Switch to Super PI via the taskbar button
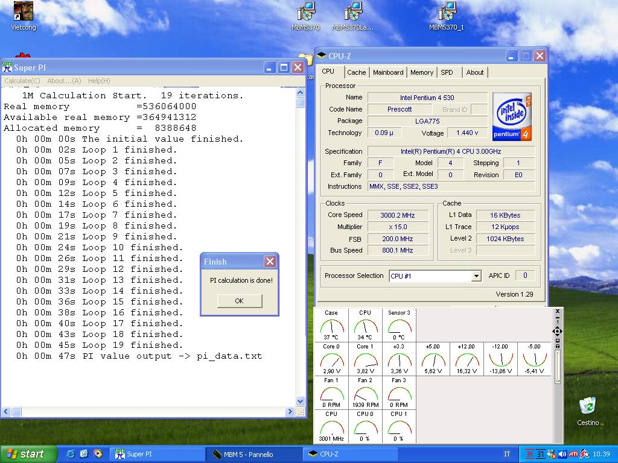 point(157,454)
